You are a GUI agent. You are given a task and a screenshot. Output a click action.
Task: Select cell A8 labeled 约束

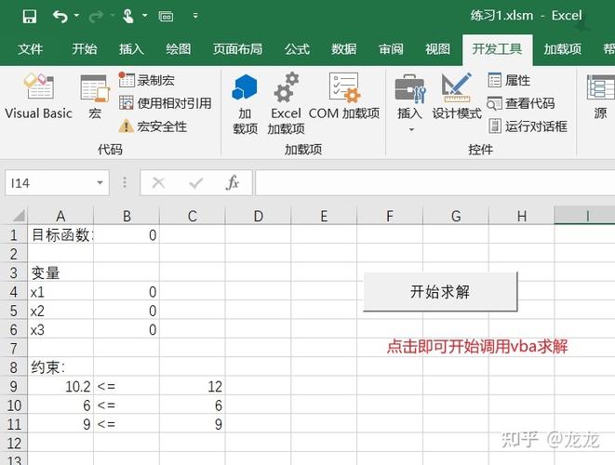click(60, 367)
